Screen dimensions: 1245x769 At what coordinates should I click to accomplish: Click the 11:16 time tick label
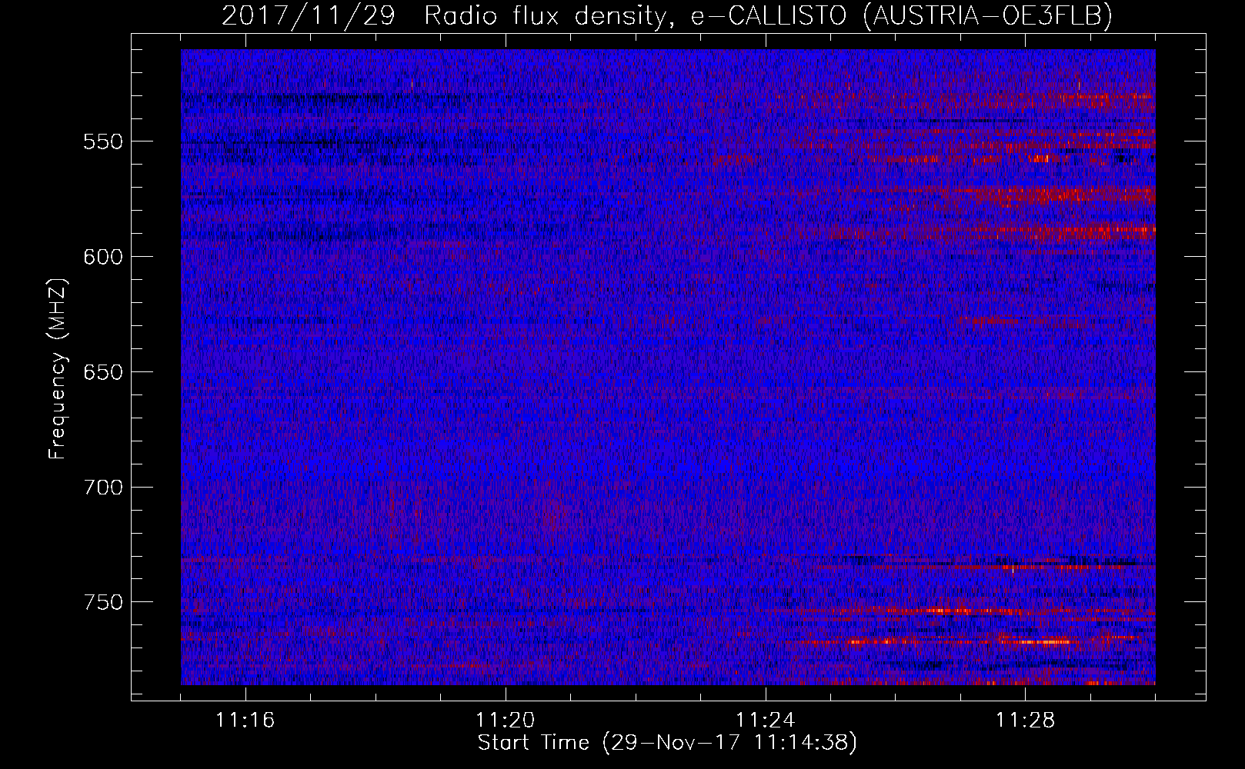point(245,721)
